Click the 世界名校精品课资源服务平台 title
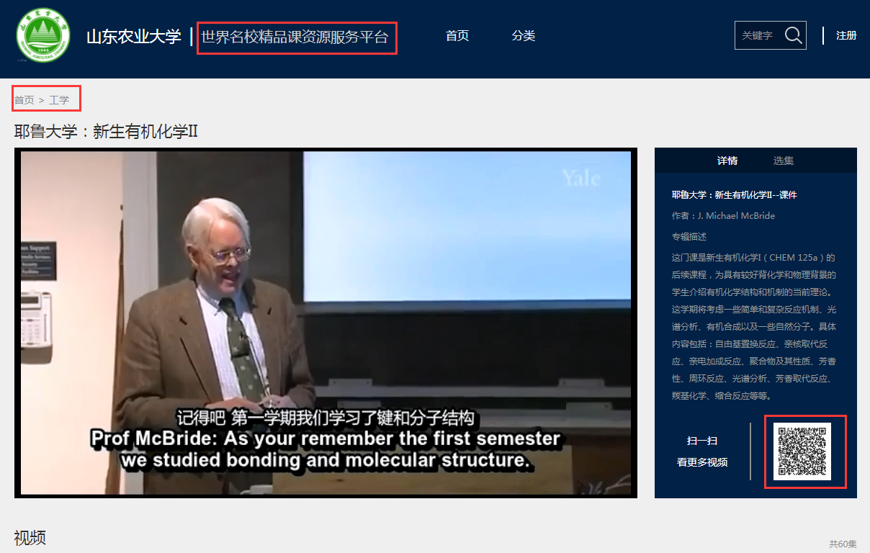The width and height of the screenshot is (870, 553). click(x=295, y=37)
